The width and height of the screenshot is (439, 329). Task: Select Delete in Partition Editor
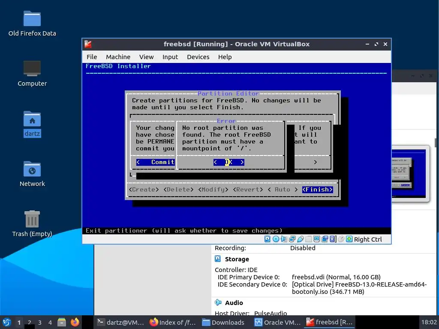[x=179, y=189]
